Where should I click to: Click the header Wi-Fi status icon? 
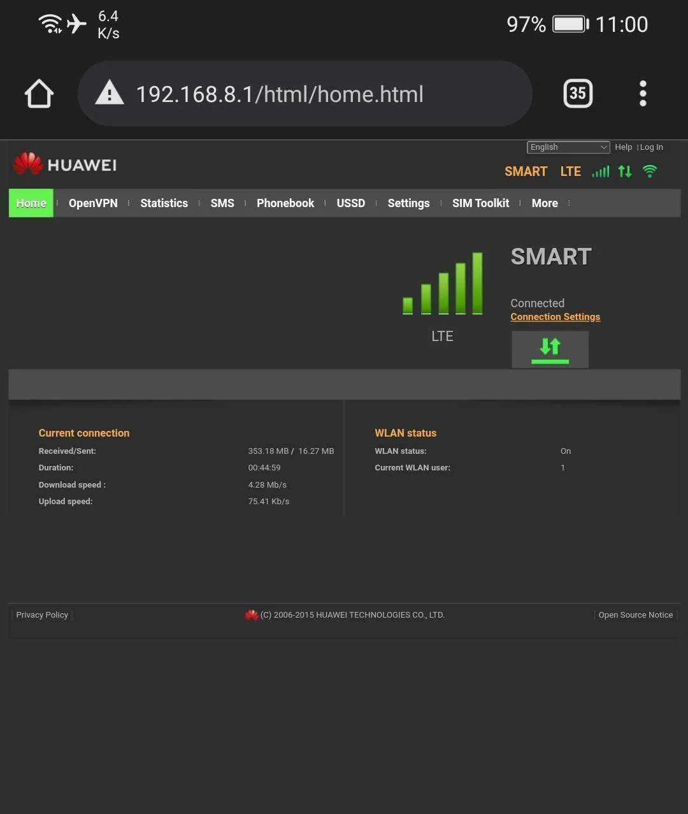point(650,171)
